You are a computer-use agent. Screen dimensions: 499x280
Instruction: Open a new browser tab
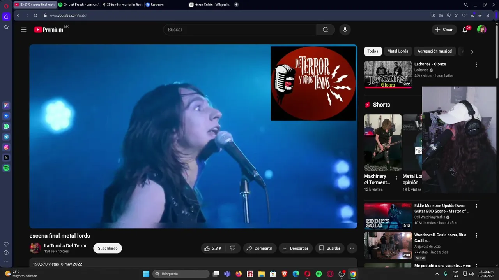pos(236,5)
